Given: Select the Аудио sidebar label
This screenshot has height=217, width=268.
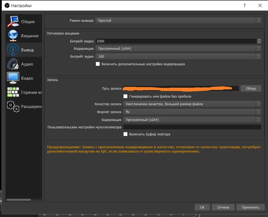Looking at the screenshot, I should (27, 64).
